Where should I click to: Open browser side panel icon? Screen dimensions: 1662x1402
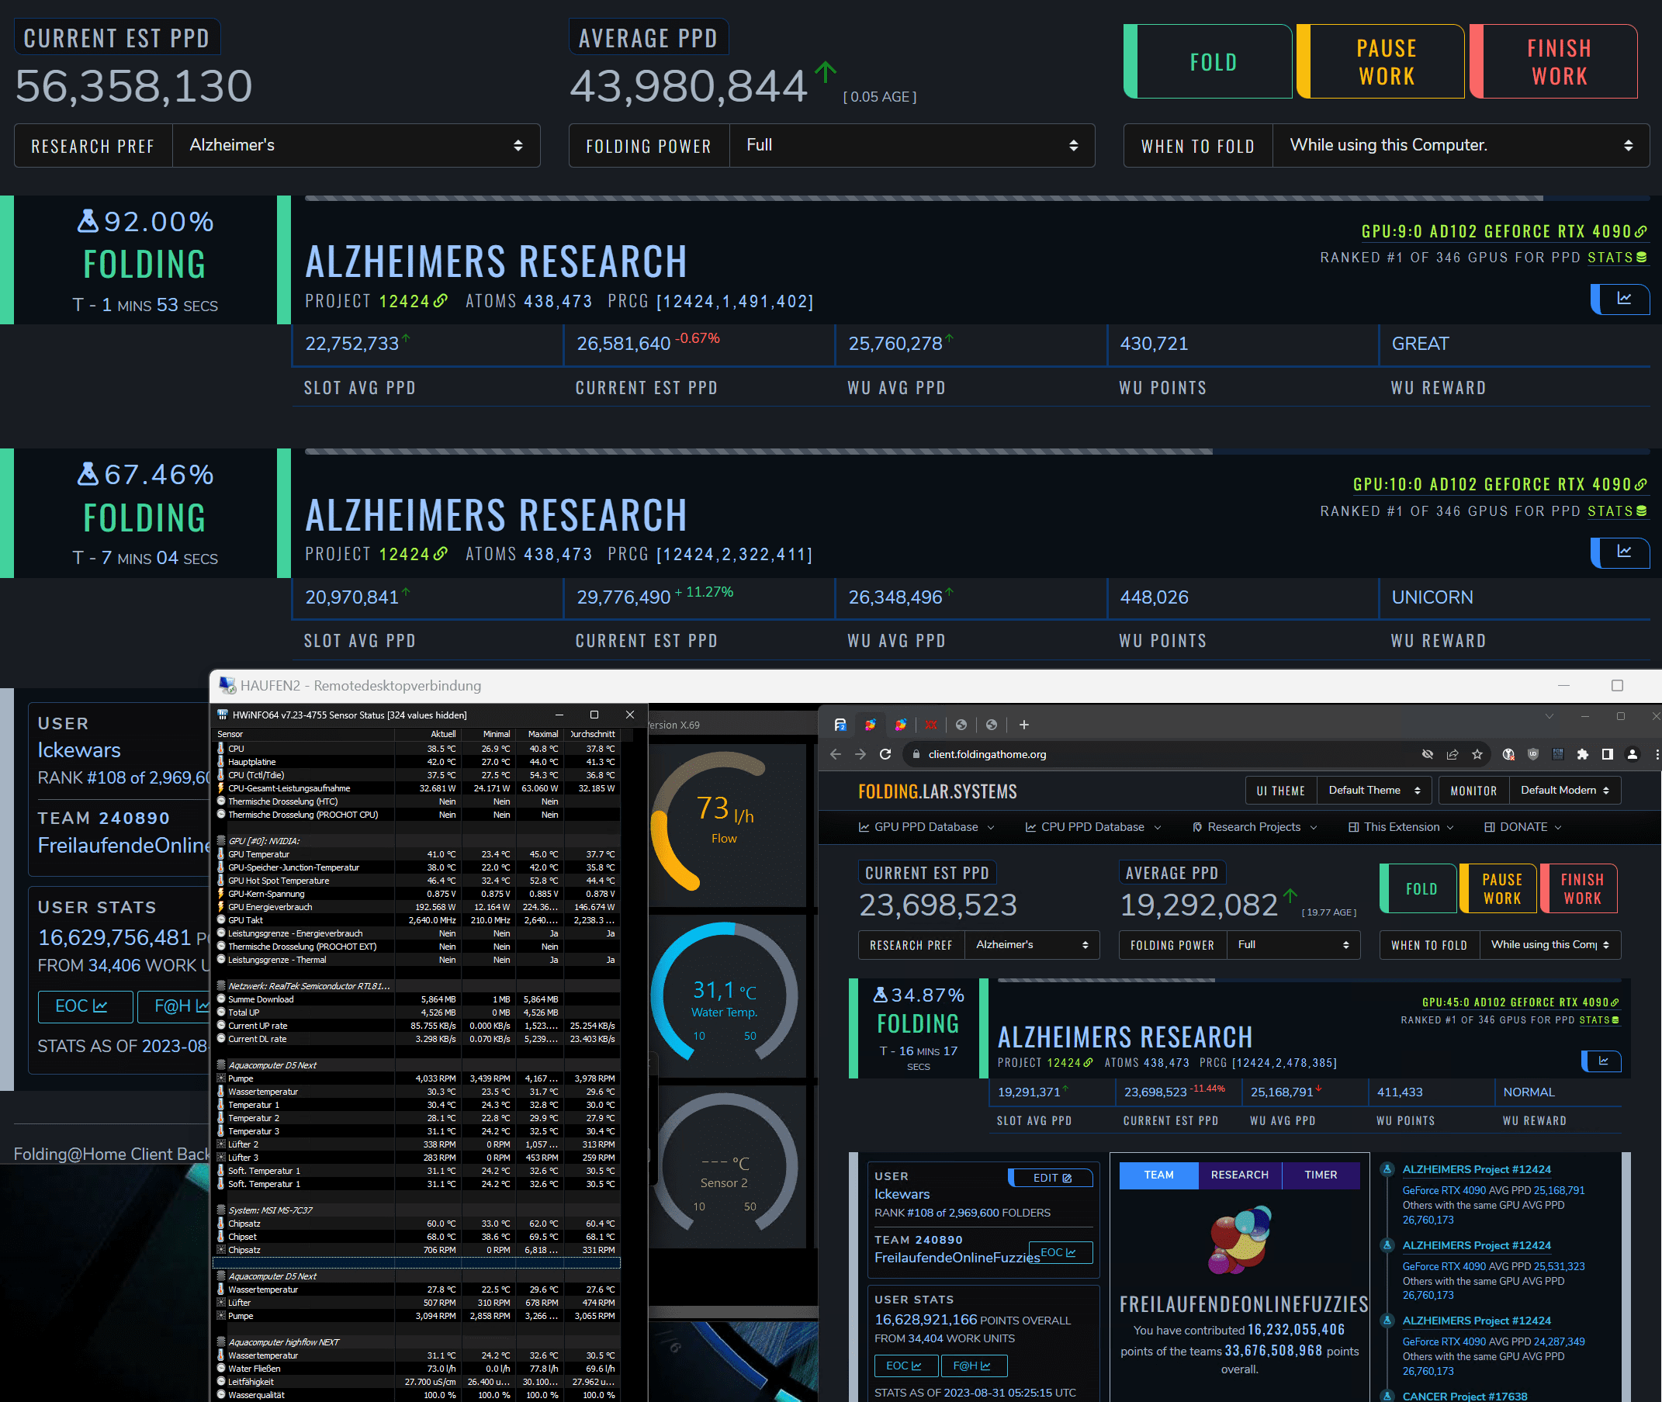[x=1607, y=754]
